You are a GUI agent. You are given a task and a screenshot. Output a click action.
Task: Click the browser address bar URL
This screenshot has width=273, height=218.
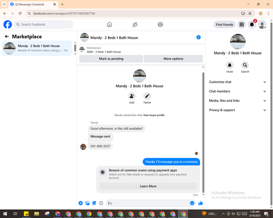(64, 14)
